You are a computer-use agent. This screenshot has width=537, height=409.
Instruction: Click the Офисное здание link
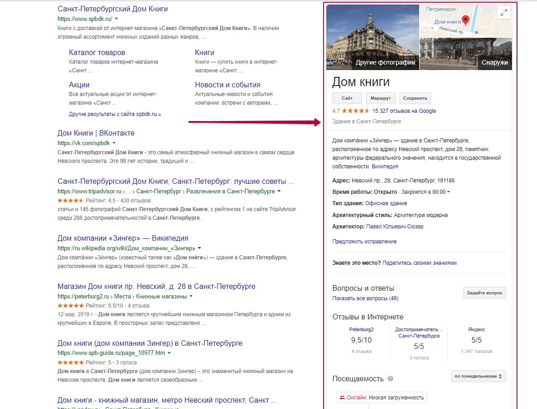(x=386, y=203)
